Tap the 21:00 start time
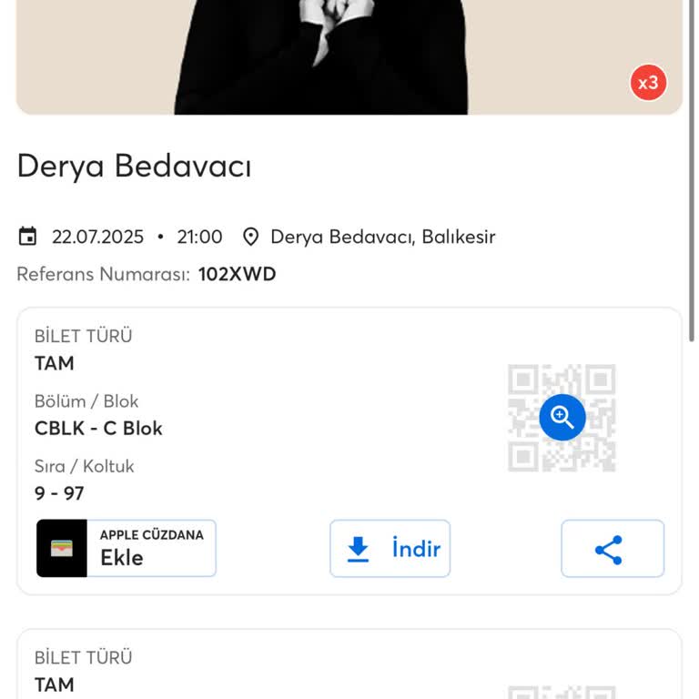The image size is (699, 699). point(199,238)
